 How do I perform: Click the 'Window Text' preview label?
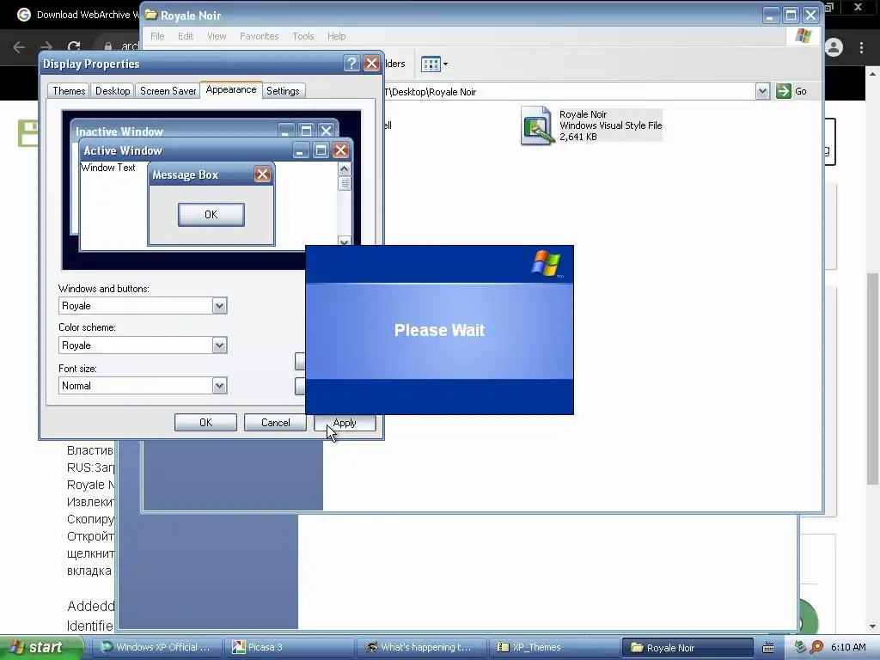pyautogui.click(x=108, y=168)
